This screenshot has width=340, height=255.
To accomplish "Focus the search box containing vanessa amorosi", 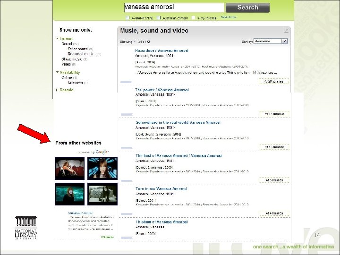I will coord(174,8).
